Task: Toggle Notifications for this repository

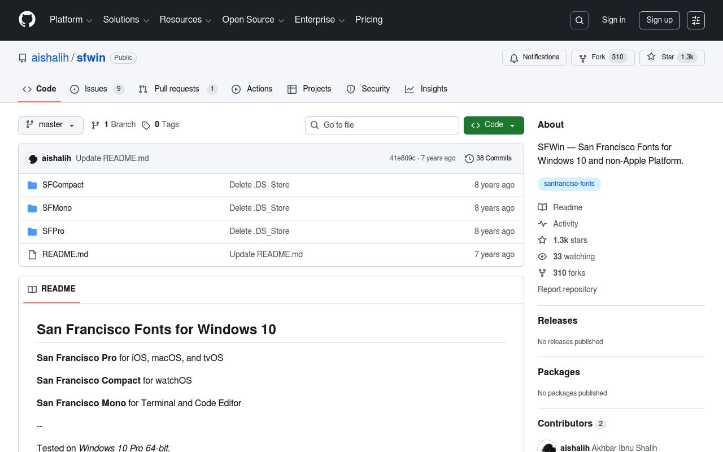Action: pos(534,57)
